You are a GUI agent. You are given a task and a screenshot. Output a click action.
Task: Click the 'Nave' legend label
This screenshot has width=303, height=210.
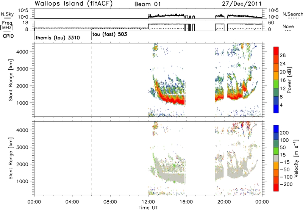tap(288, 27)
